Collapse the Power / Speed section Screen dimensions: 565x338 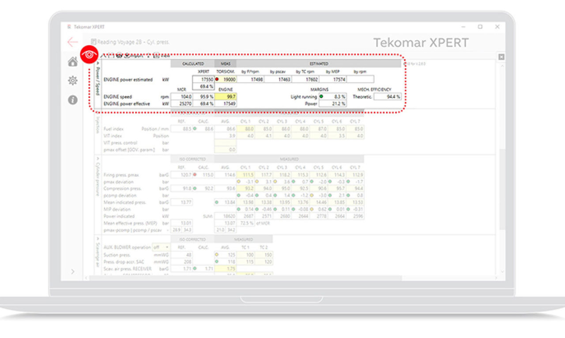98,63
